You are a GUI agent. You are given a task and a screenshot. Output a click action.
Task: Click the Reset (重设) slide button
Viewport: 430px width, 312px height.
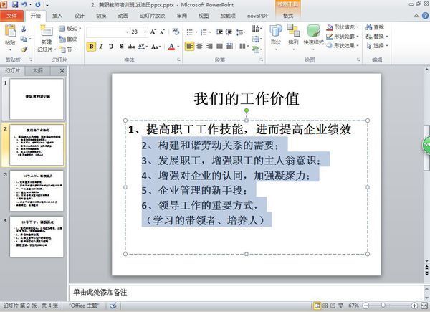coord(70,39)
